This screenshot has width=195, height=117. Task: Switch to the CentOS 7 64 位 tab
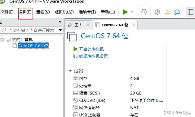tap(115, 25)
